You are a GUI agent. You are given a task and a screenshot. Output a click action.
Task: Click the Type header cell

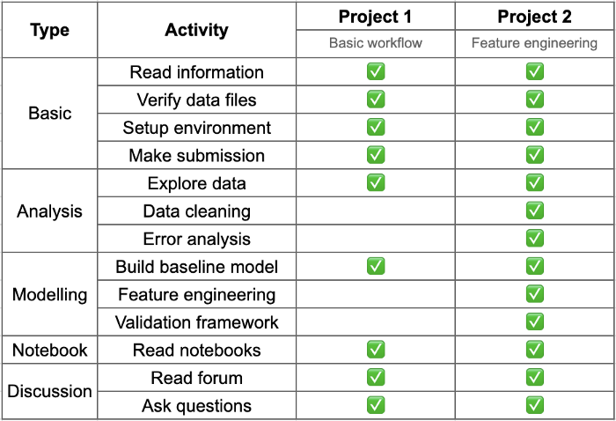(50, 30)
